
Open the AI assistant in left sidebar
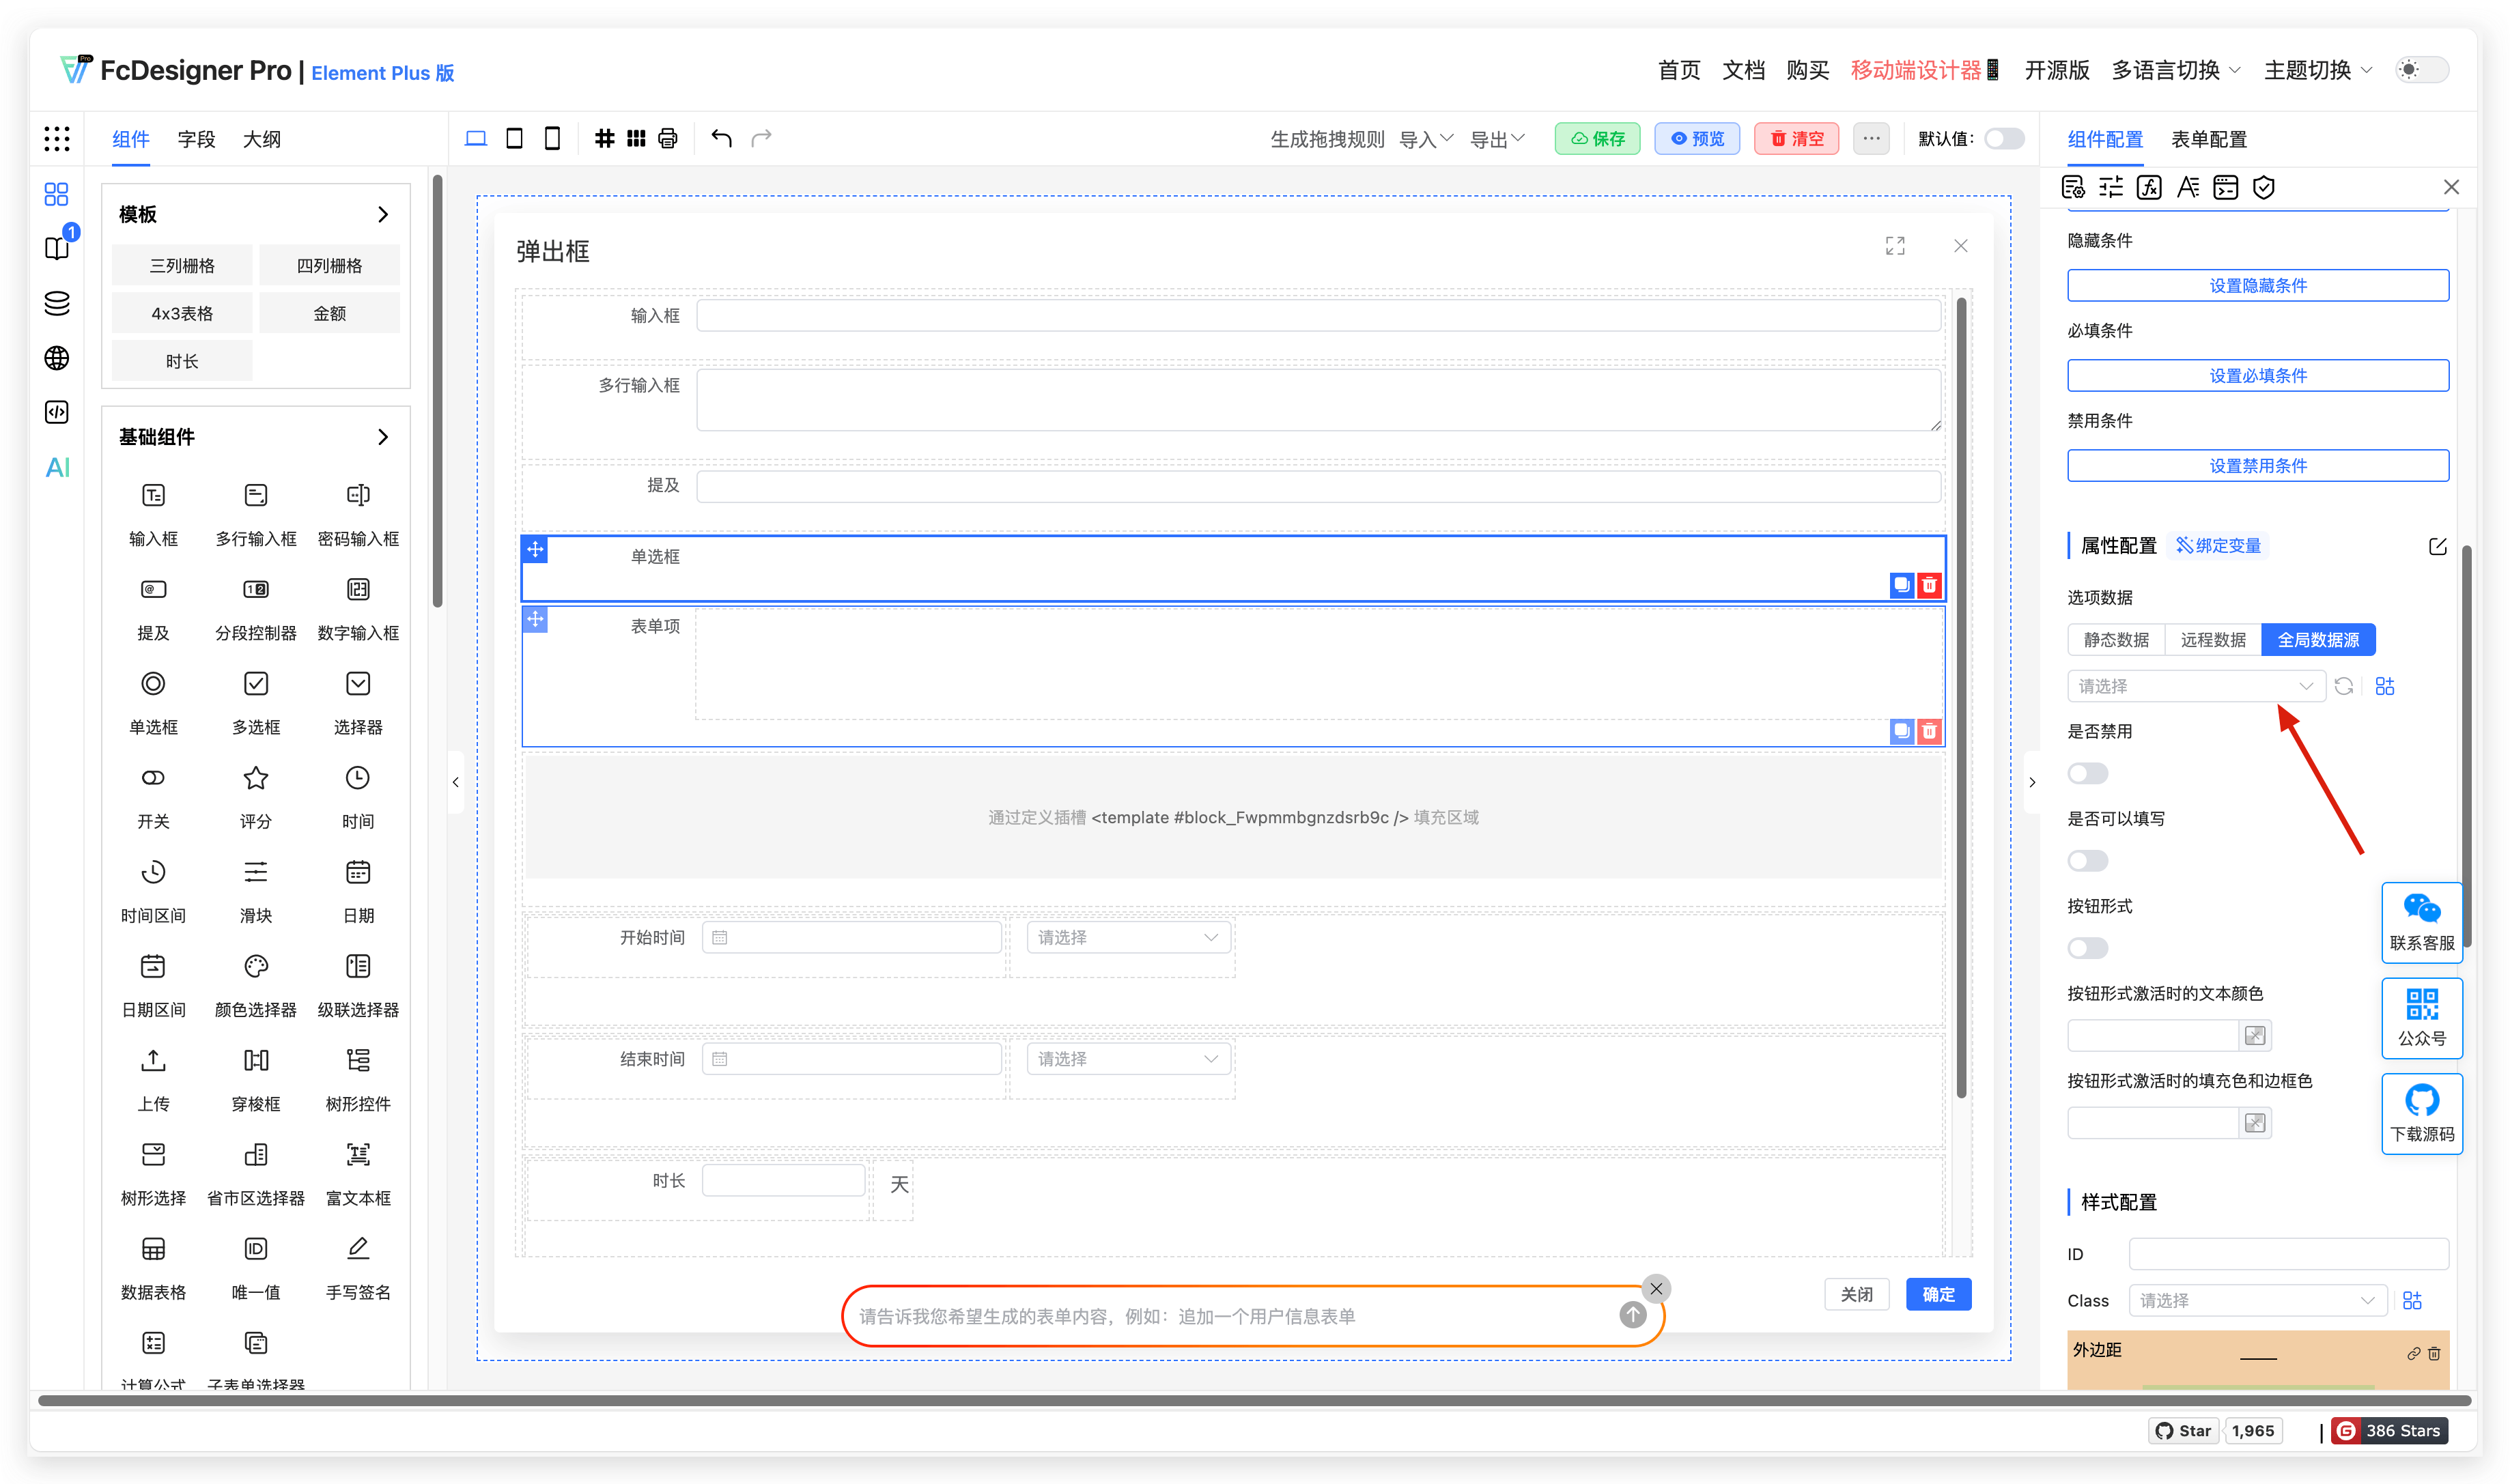click(57, 467)
